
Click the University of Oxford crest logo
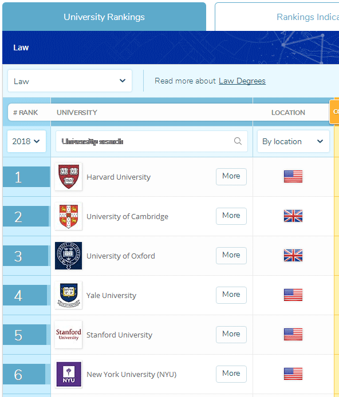point(68,256)
